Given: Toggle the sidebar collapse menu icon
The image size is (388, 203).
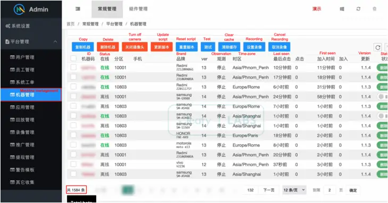Looking at the screenshot, I should [78, 9].
